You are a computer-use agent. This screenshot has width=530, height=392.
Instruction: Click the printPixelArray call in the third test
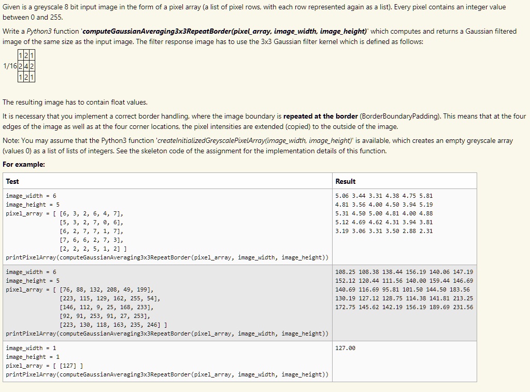point(167,374)
